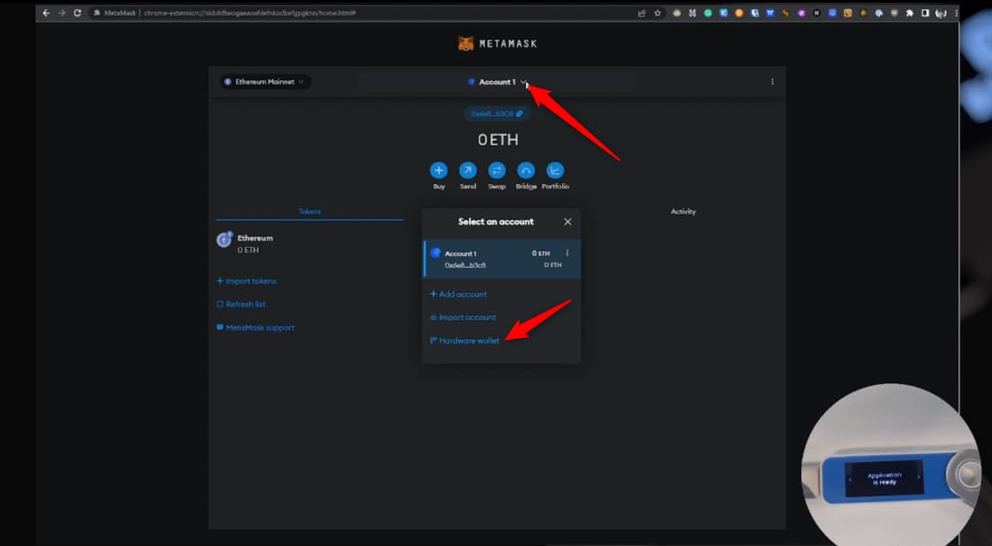Close the Select an account dialog
992x546 pixels.
point(567,221)
